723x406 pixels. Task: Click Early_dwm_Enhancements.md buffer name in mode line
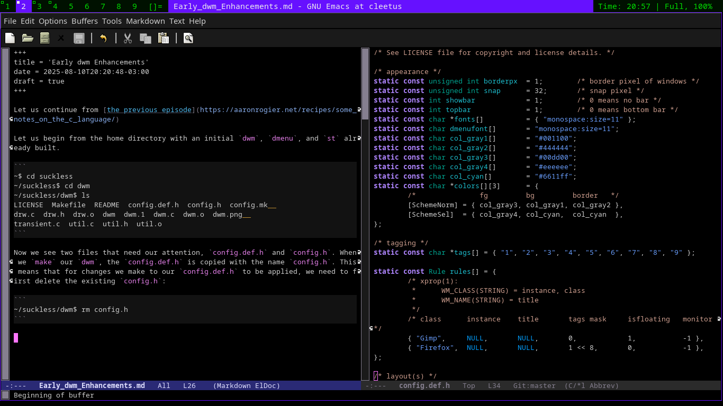[x=92, y=386]
